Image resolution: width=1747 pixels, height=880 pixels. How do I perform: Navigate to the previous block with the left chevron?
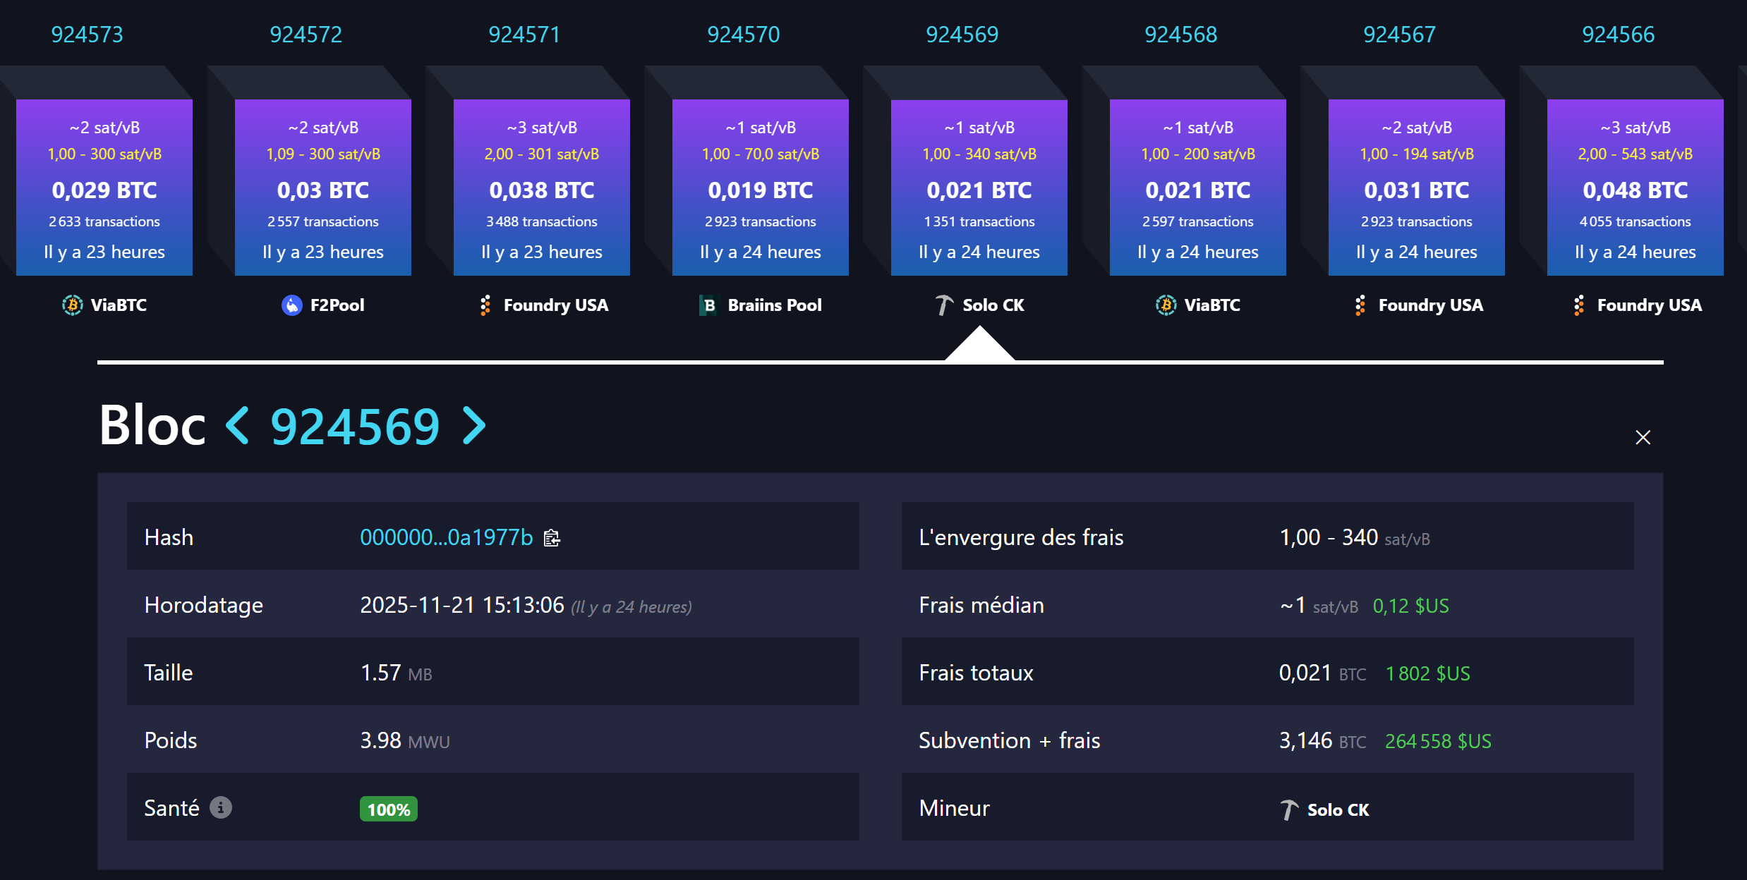(236, 425)
